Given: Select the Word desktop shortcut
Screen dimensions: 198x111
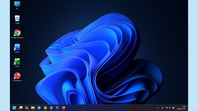Looking at the screenshot, I should [x=17, y=48].
